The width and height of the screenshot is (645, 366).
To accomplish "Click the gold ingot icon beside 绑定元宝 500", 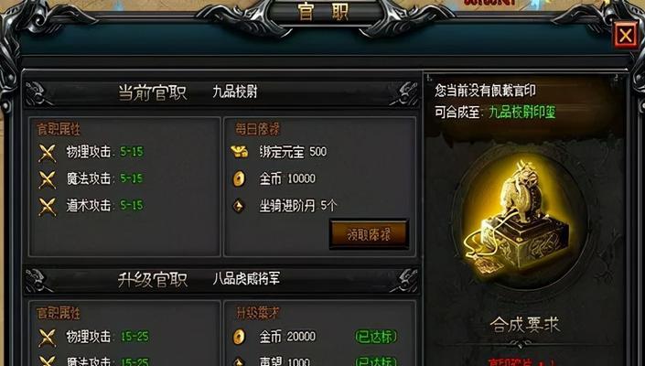I will [240, 152].
